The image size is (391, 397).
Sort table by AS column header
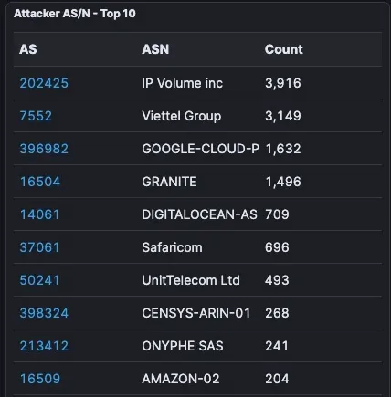(x=28, y=49)
